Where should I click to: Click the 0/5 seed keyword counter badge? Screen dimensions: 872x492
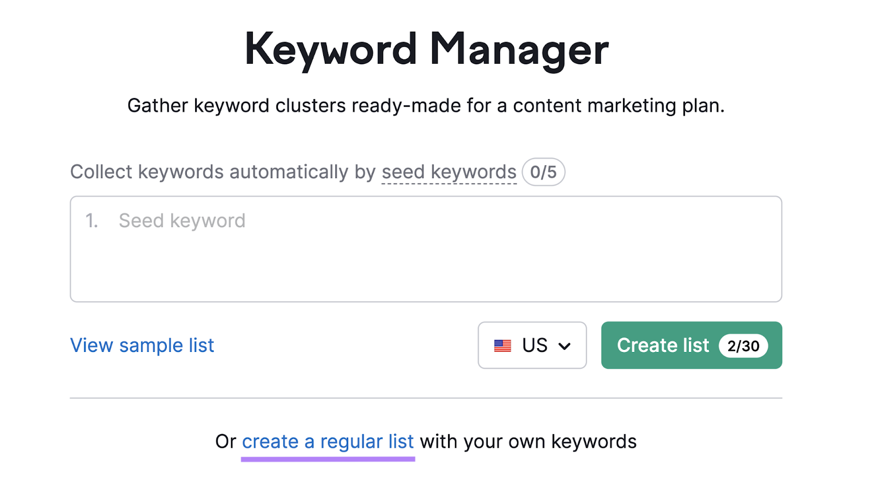pyautogui.click(x=543, y=172)
